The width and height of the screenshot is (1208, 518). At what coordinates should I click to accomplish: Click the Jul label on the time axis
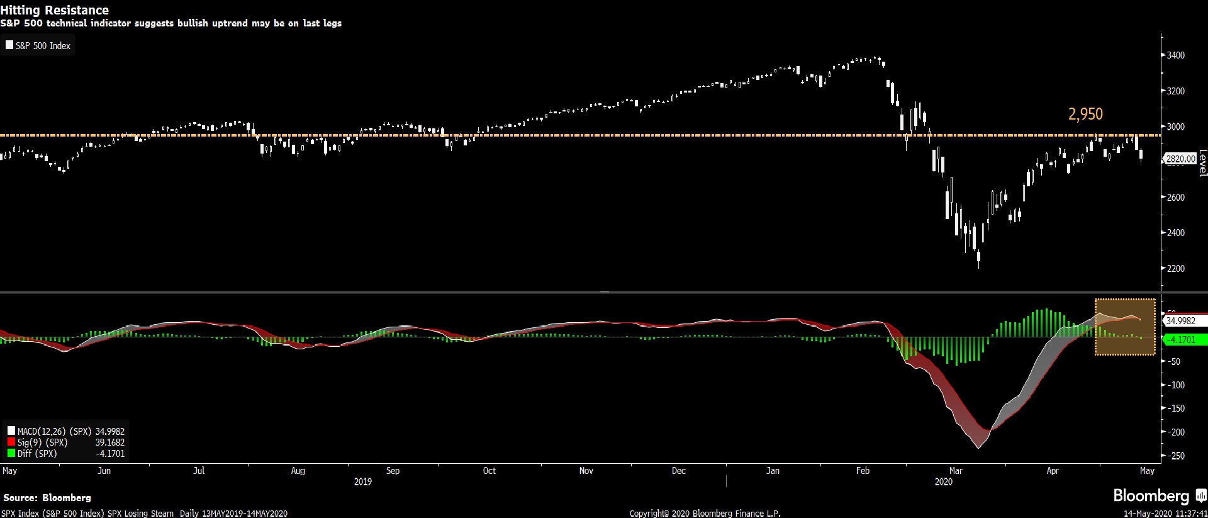tap(199, 471)
